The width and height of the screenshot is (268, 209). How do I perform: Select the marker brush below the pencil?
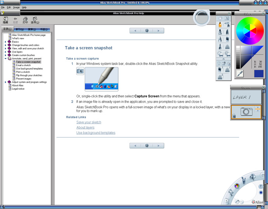(x=220, y=32)
